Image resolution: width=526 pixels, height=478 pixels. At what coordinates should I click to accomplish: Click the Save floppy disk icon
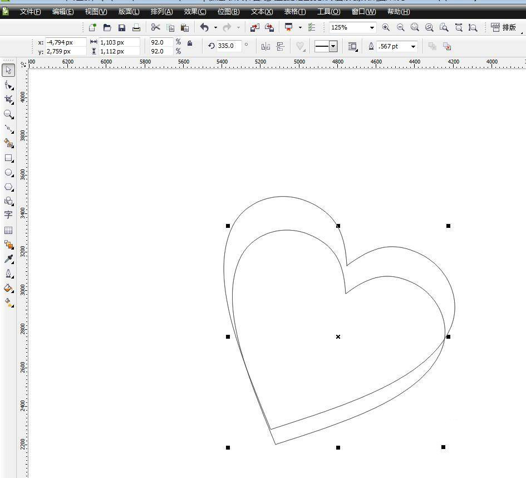[x=122, y=27]
